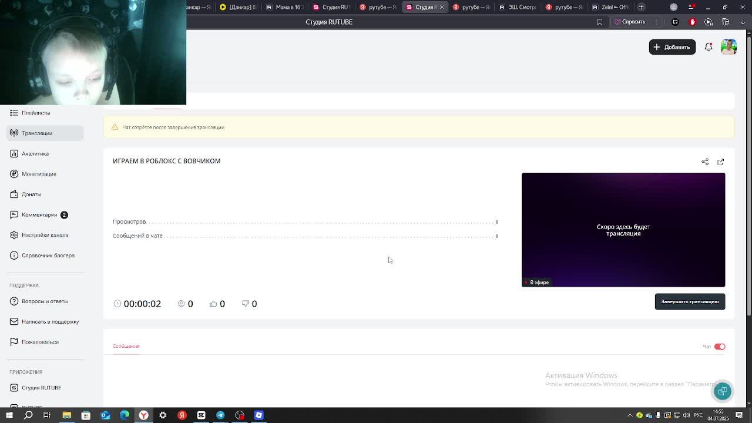Image resolution: width=752 pixels, height=423 pixels.
Task: Open the browser downloads icon
Action: 743,22
